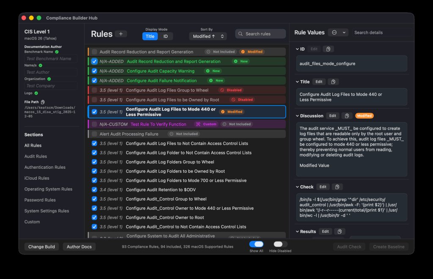Select Password Rules in the Sections sidebar
Image resolution: width=433 pixels, height=279 pixels.
click(x=39, y=200)
